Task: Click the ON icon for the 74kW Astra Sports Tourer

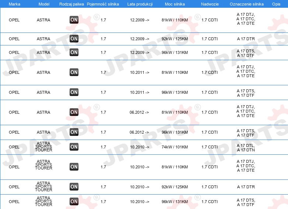Action: [x=74, y=147]
